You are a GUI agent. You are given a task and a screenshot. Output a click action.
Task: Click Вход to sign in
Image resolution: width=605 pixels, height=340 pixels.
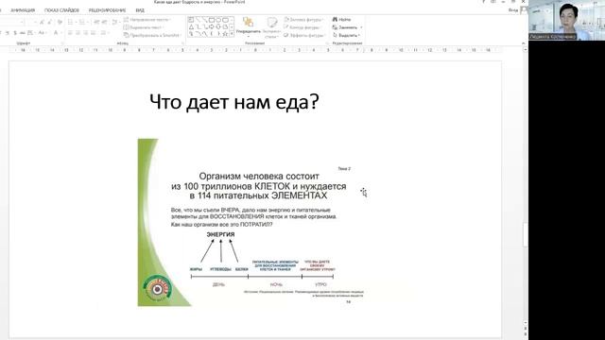click(513, 10)
